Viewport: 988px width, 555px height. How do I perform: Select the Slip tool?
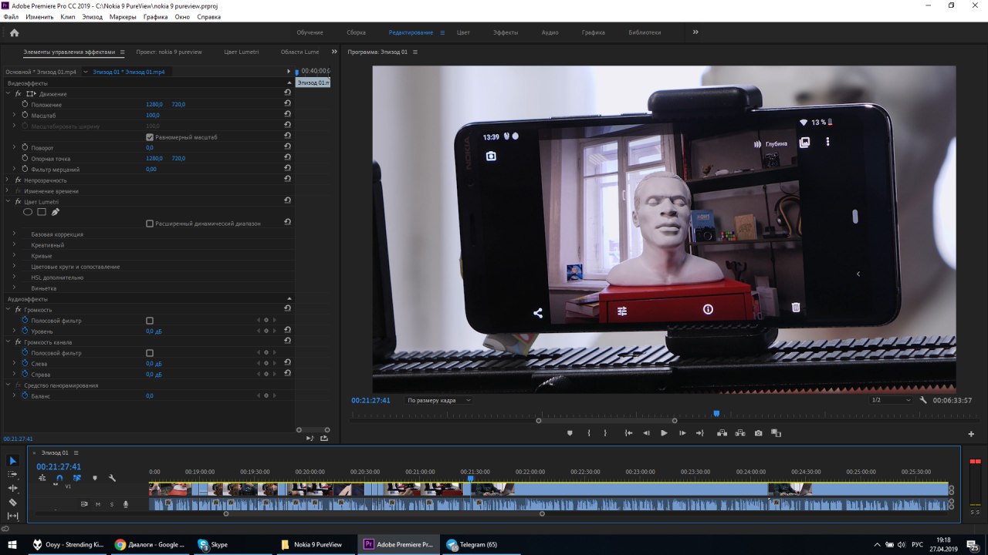pyautogui.click(x=12, y=516)
